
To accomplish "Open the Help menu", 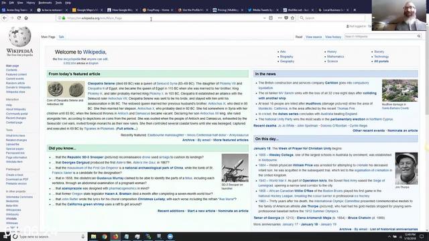I will tap(68, 3).
